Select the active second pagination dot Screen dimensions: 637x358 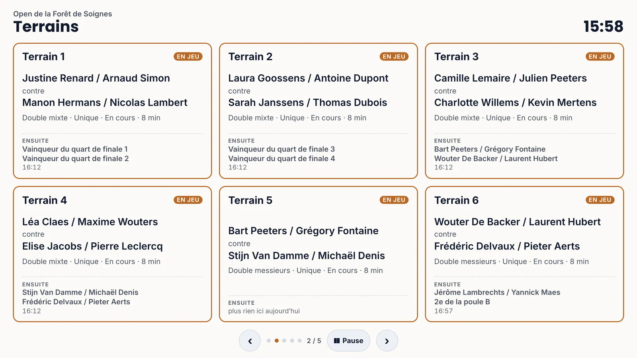tap(277, 340)
